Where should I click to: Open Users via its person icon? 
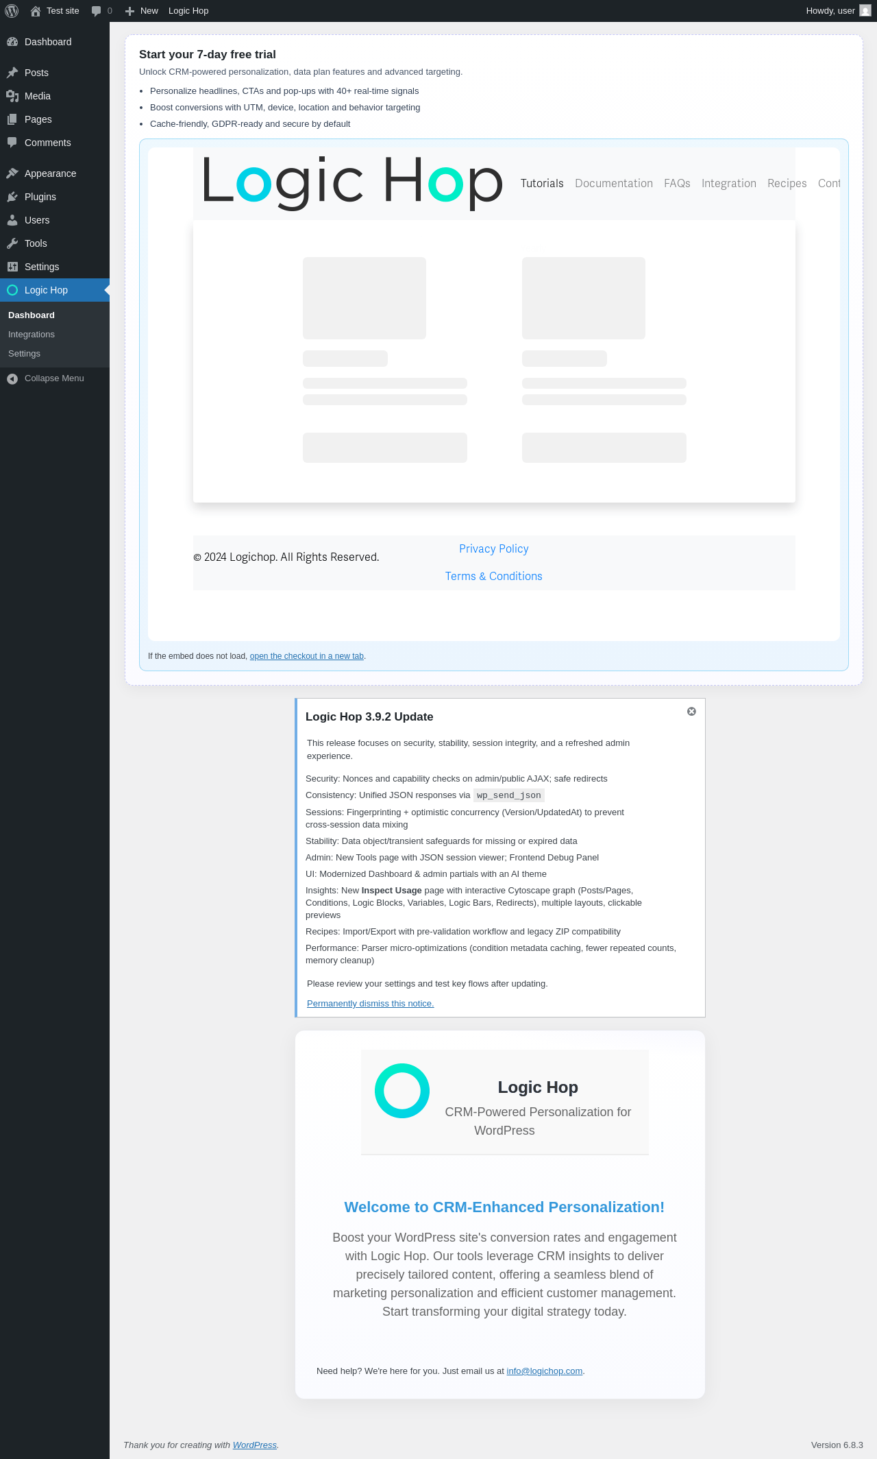pyautogui.click(x=12, y=220)
